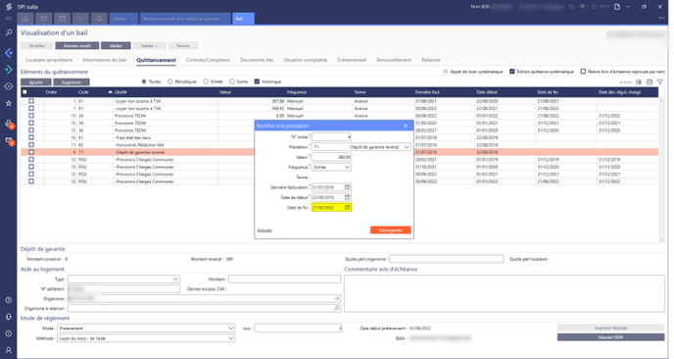
Task: Click search magnifier in Organisme à relancer field
Action: pos(337,308)
